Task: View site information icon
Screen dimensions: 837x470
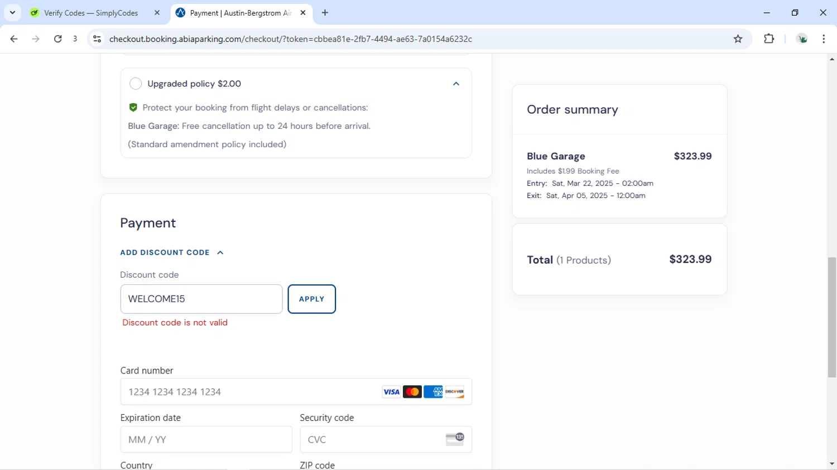Action: pos(97,39)
